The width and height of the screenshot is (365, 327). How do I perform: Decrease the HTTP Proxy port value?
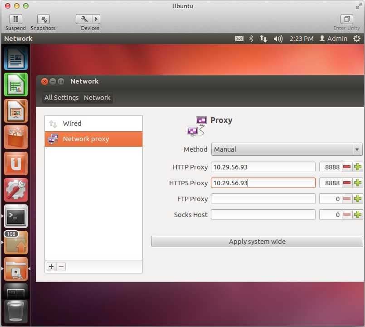[347, 167]
